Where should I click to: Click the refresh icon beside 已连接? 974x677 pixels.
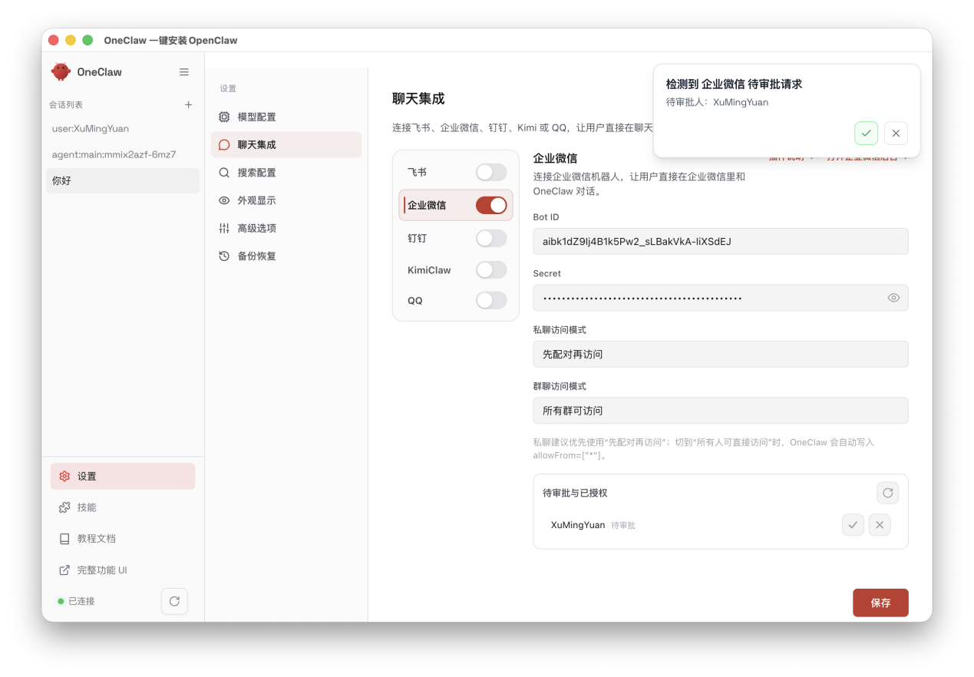(174, 601)
